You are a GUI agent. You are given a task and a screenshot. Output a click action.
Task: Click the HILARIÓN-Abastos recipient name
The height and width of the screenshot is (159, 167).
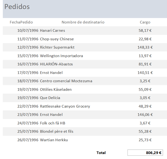[x=56, y=64]
